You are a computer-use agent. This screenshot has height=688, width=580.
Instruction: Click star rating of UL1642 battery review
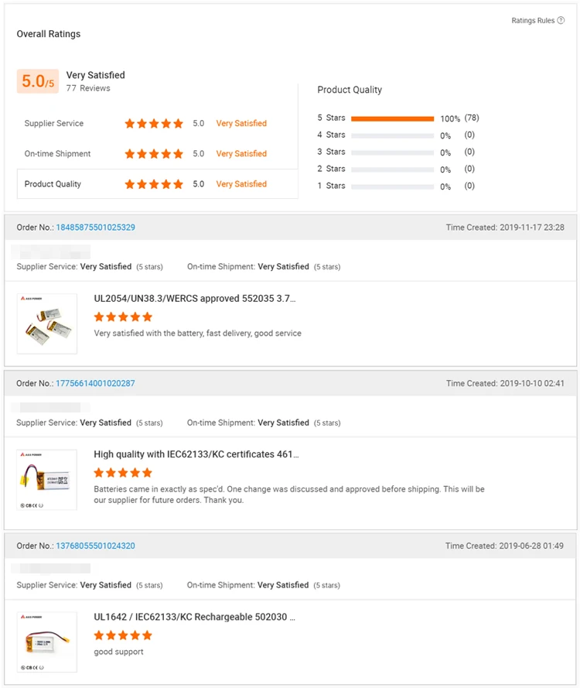[x=123, y=635]
